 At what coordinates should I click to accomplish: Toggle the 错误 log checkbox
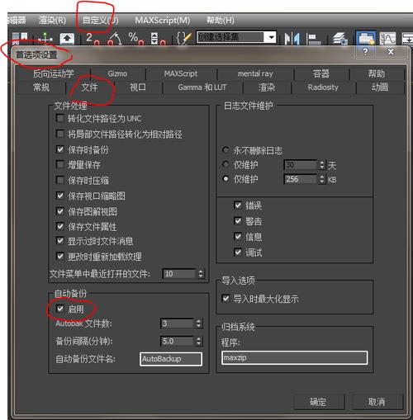click(238, 205)
